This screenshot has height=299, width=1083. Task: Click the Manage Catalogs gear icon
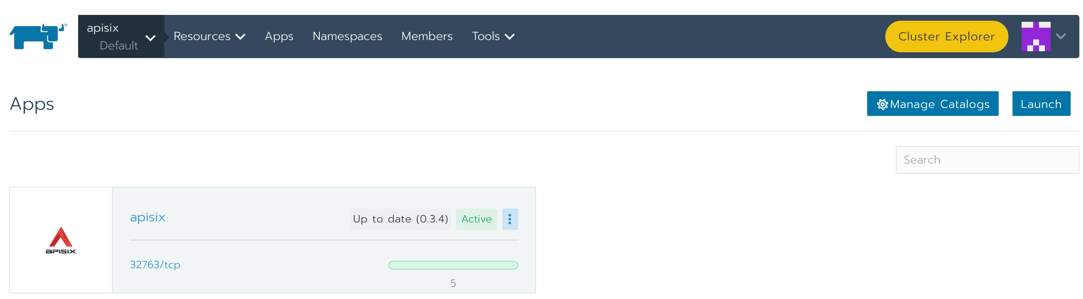point(882,104)
